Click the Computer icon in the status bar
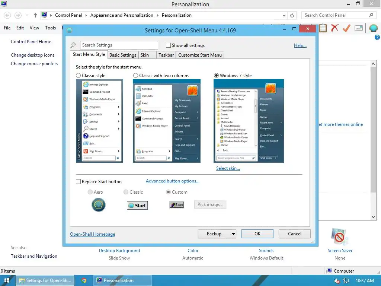The image size is (381, 286). pos(329,271)
